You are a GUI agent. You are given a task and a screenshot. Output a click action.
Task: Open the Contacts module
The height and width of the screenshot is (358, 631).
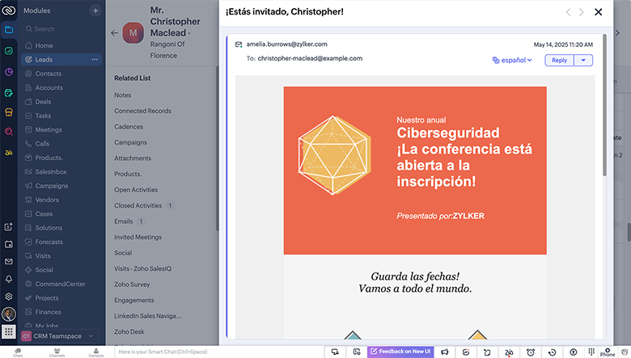click(x=49, y=74)
